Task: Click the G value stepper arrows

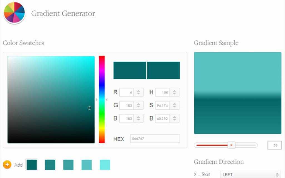Action: [139, 105]
